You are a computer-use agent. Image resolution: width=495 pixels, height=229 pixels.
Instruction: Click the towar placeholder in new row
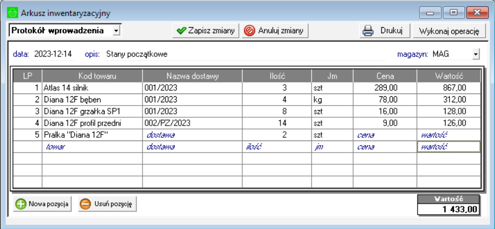pyautogui.click(x=53, y=147)
